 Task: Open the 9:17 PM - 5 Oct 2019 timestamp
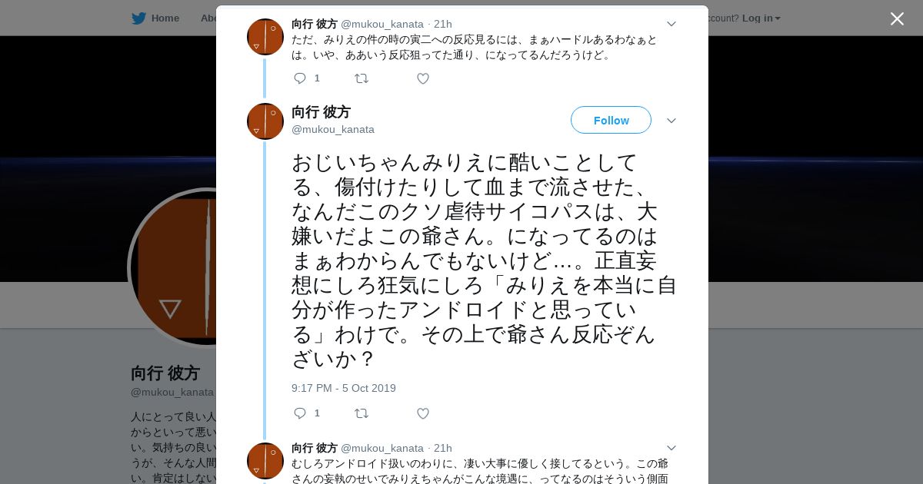click(x=344, y=388)
